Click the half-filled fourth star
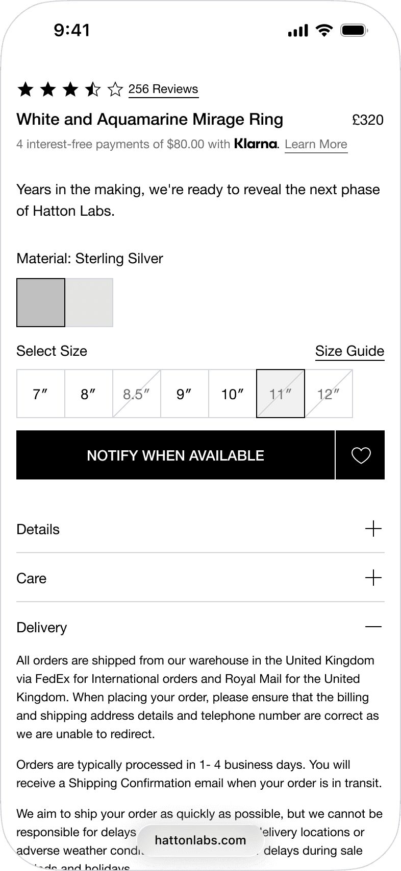 [93, 89]
